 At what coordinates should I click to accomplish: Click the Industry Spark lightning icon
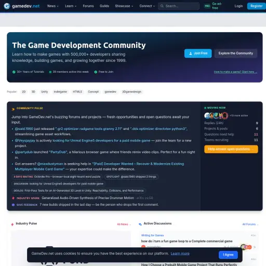(x=13, y=198)
